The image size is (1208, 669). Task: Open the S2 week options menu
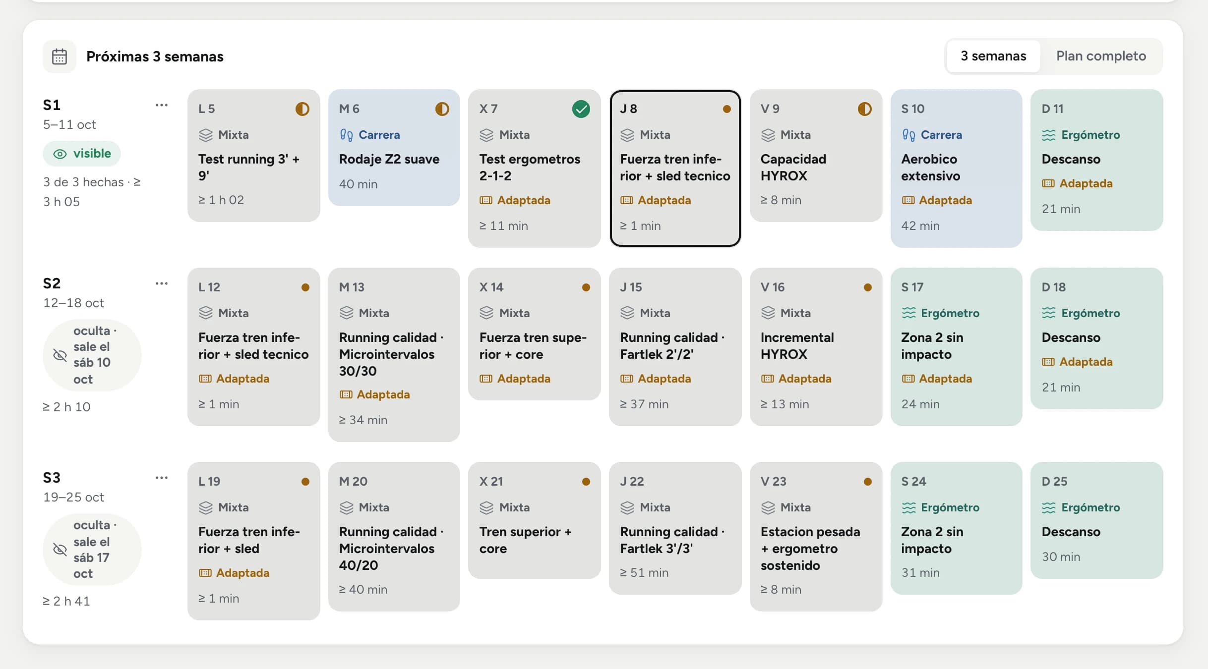click(162, 283)
